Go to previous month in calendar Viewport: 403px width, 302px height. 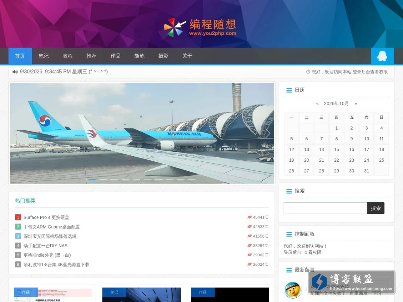(317, 104)
